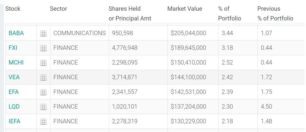Open the BABA stock link

click(16, 33)
